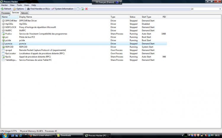Sort by the Type column header
The image size is (222, 138).
pyautogui.click(x=119, y=17)
